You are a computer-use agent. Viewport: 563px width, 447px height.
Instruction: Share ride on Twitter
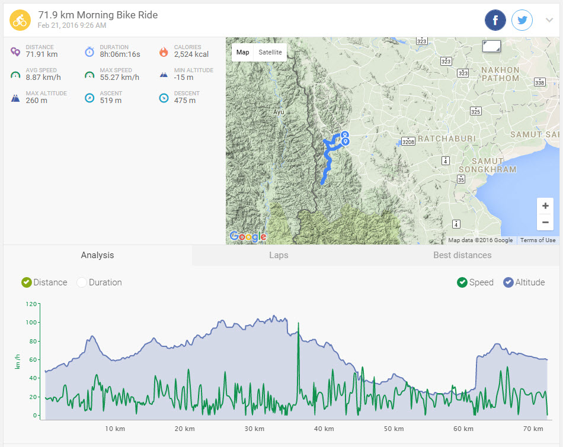click(x=522, y=20)
